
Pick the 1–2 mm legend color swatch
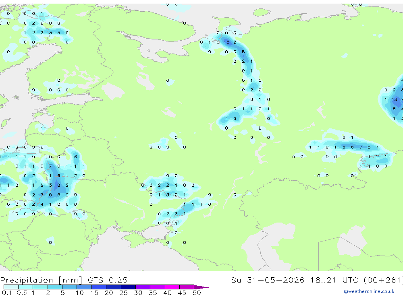point(40,287)
